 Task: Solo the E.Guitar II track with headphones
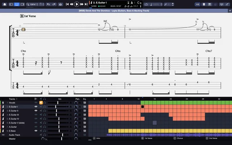pos(45,111)
